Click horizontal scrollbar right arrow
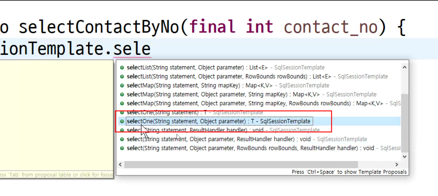Screen dimensions: 438x196 [397, 164]
